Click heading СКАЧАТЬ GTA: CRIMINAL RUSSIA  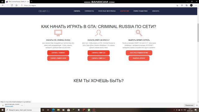pos(58,40)
